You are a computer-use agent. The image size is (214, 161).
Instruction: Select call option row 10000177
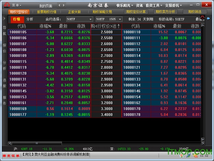[49, 114]
